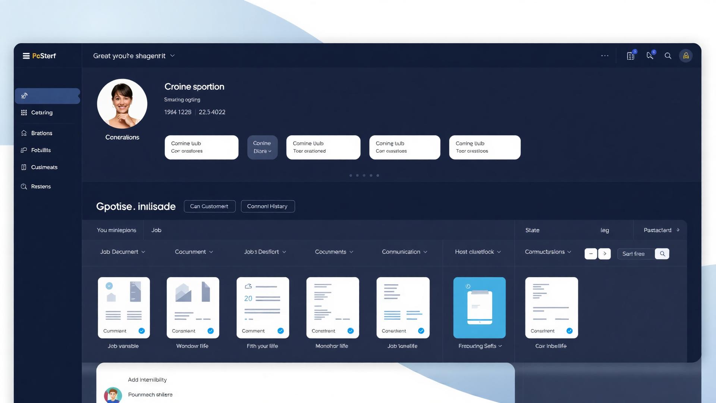Click the next arrow stepper button
716x403 pixels.
(604, 254)
